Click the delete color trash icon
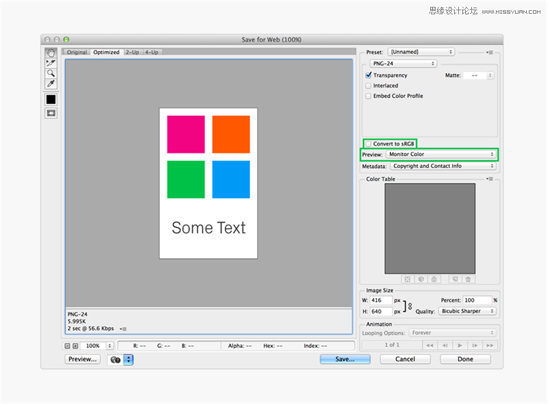548x404 pixels. [x=468, y=279]
